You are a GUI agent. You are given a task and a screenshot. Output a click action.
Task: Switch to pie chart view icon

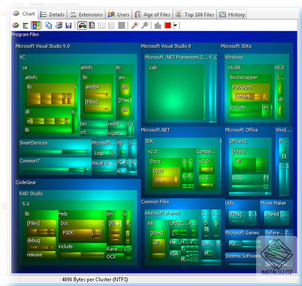[x=16, y=25]
